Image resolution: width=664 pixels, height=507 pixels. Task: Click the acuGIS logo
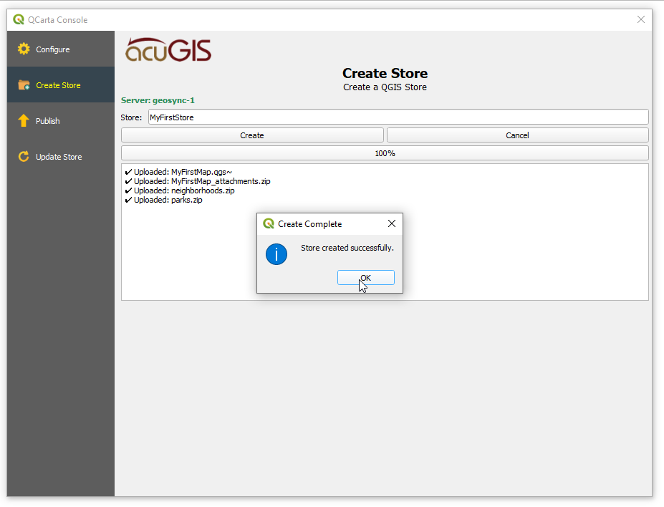point(168,50)
